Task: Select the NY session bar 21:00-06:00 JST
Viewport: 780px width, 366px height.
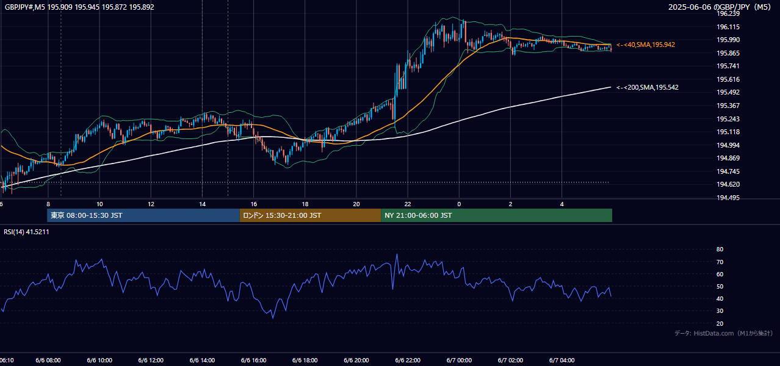Action: [x=496, y=215]
